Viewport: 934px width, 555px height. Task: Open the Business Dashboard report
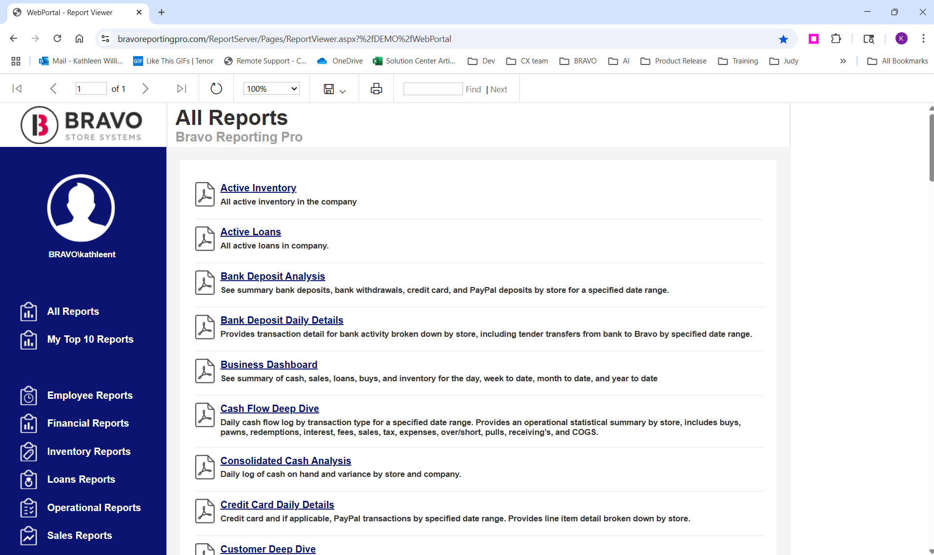point(269,365)
